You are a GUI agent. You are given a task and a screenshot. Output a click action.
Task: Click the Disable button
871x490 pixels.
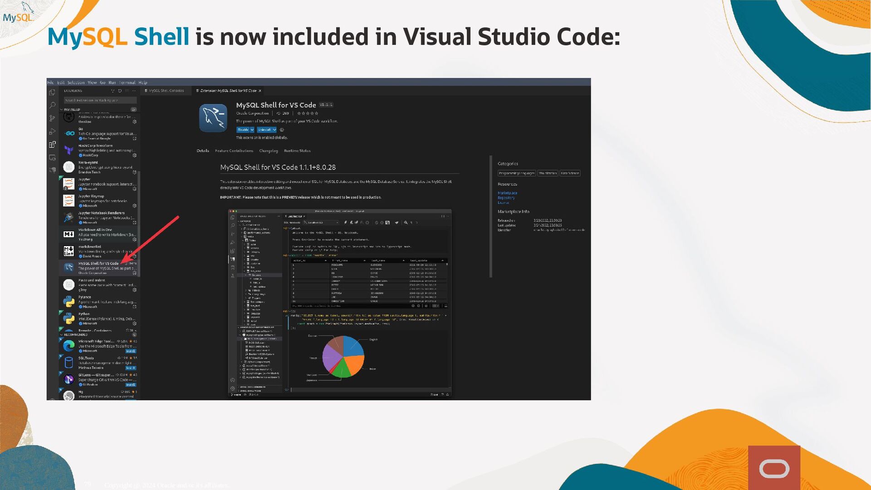tap(243, 130)
